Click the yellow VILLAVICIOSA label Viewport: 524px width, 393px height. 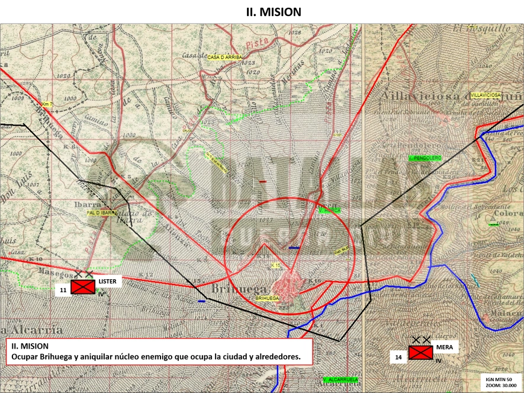click(486, 95)
